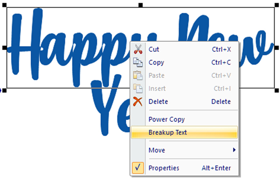The height and width of the screenshot is (178, 280).
Task: Click the red X Delete icon
Action: tap(138, 102)
